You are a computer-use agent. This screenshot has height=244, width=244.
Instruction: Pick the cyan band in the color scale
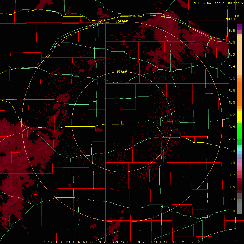point(239,149)
